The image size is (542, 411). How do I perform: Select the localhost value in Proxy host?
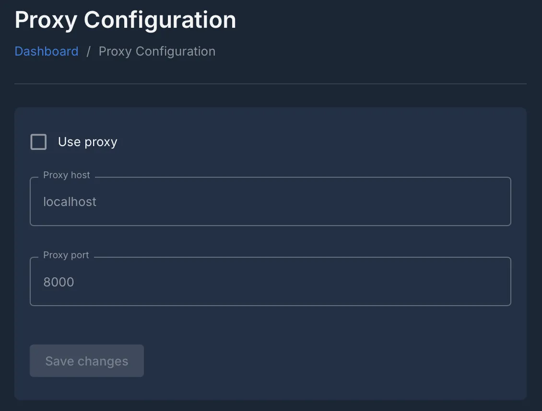tap(70, 201)
